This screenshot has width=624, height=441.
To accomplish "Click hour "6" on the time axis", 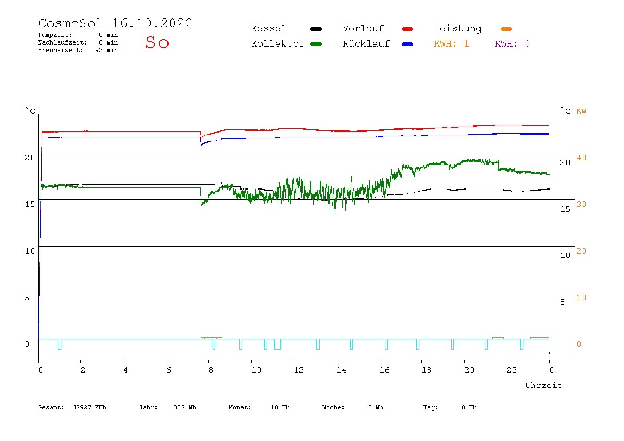I will (169, 370).
